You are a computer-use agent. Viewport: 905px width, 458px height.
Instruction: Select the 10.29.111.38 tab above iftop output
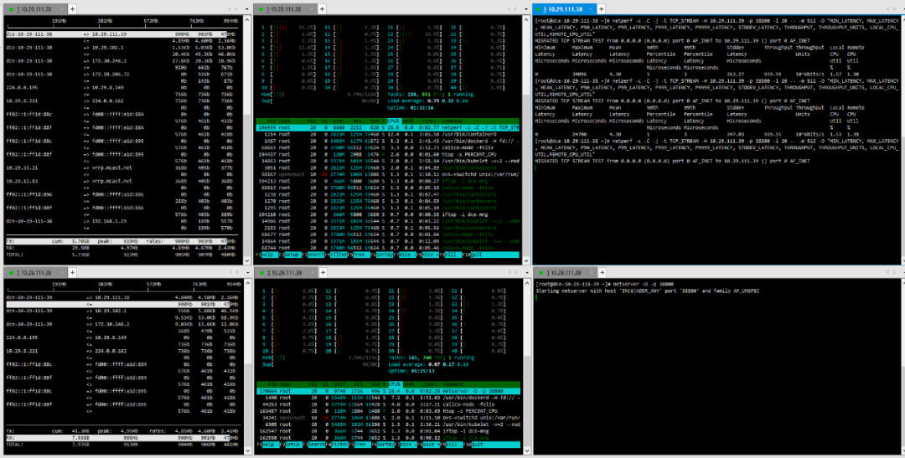pyautogui.click(x=34, y=9)
